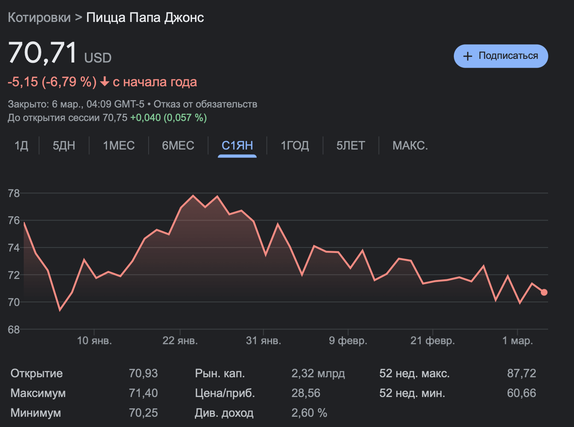Click the 22 янв. axis date label
The image size is (574, 427).
[180, 341]
